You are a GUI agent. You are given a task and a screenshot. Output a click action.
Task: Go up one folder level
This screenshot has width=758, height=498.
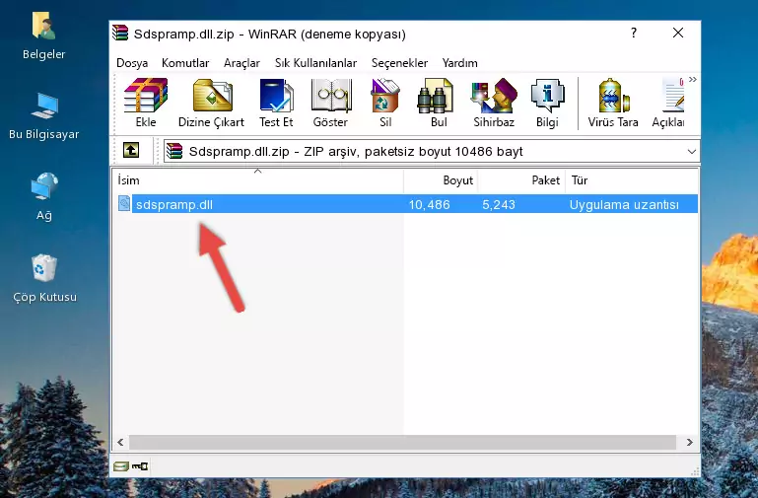[131, 150]
